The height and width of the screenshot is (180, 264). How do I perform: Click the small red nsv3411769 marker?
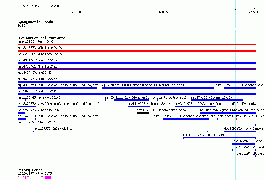(x=237, y=119)
